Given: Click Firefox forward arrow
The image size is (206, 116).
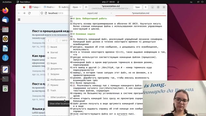Looking at the screenshot, I should (x=24, y=13).
